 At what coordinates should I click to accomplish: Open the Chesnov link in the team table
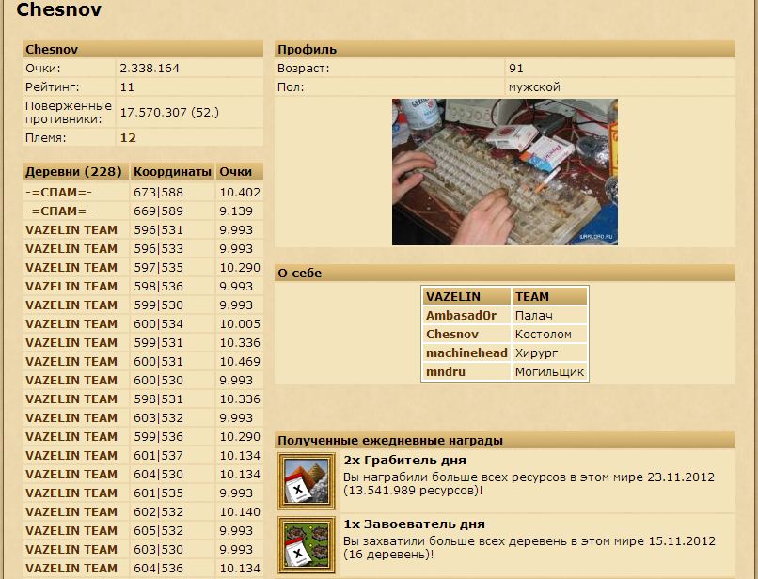452,335
